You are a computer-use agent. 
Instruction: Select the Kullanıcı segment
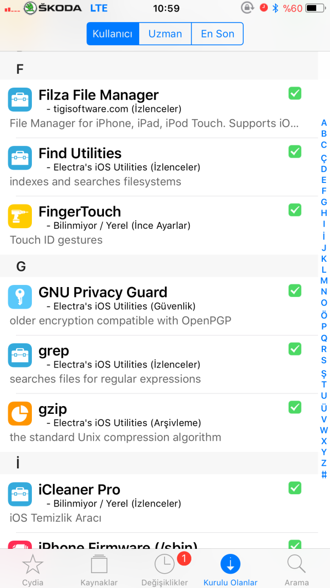(113, 34)
